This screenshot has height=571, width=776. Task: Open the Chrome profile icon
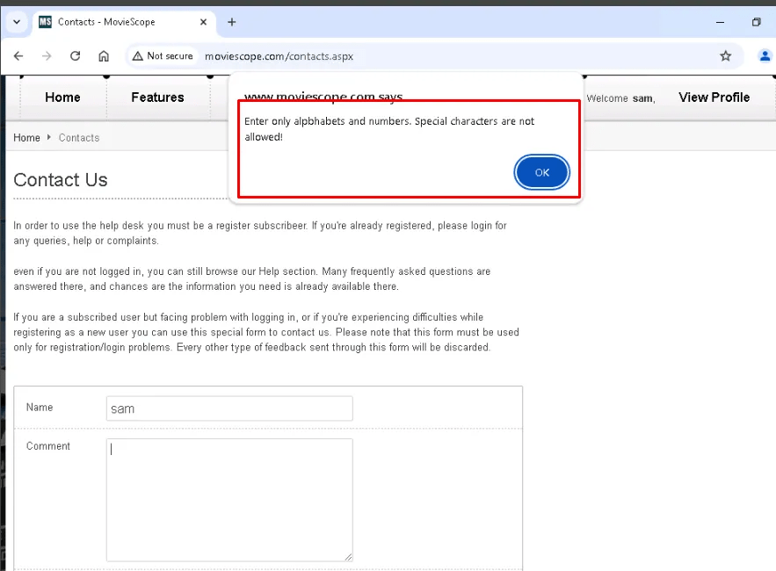coord(764,55)
